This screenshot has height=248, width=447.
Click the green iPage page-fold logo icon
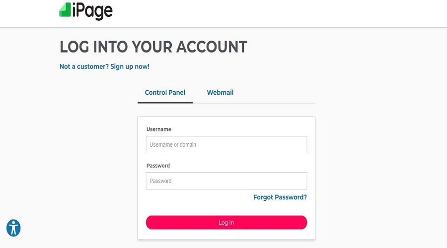[65, 10]
